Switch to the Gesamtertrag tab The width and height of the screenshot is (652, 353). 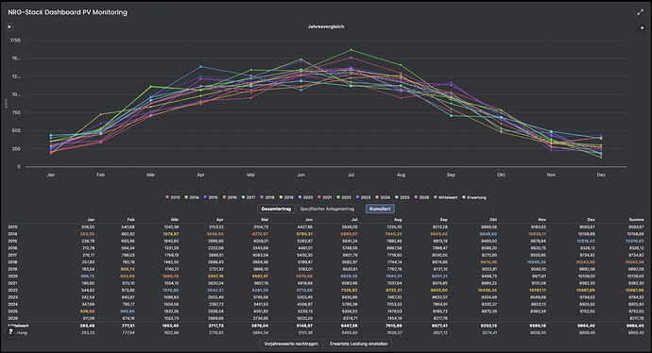pyautogui.click(x=276, y=209)
